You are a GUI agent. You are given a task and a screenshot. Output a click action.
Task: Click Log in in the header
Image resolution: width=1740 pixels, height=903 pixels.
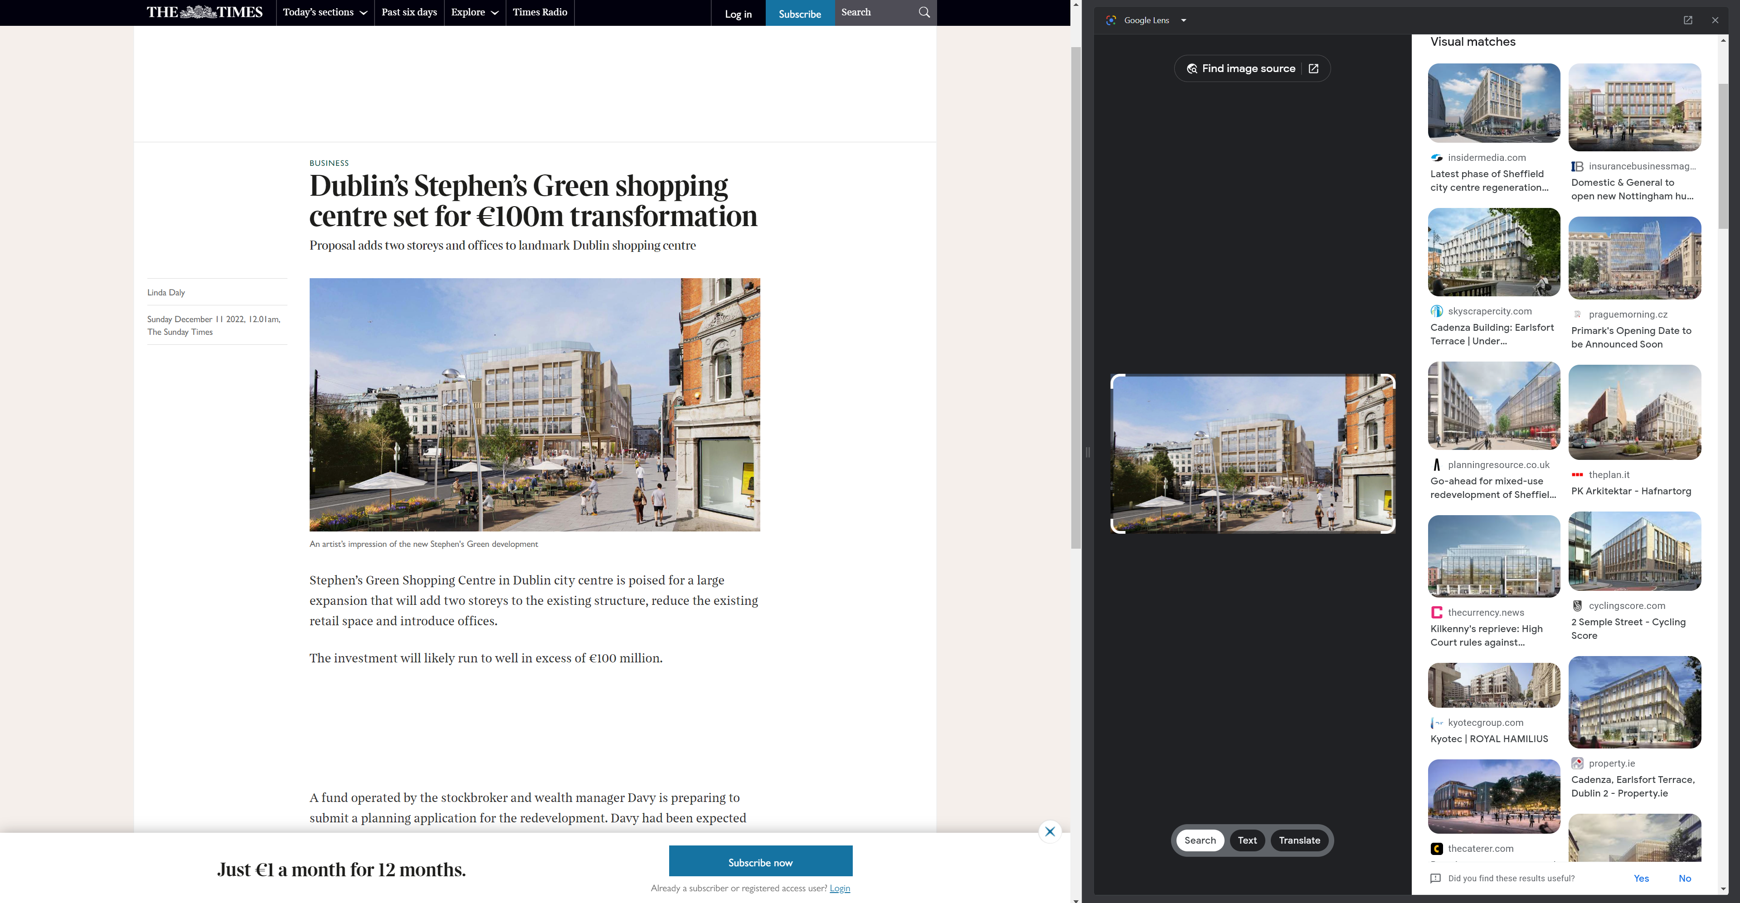click(x=738, y=14)
